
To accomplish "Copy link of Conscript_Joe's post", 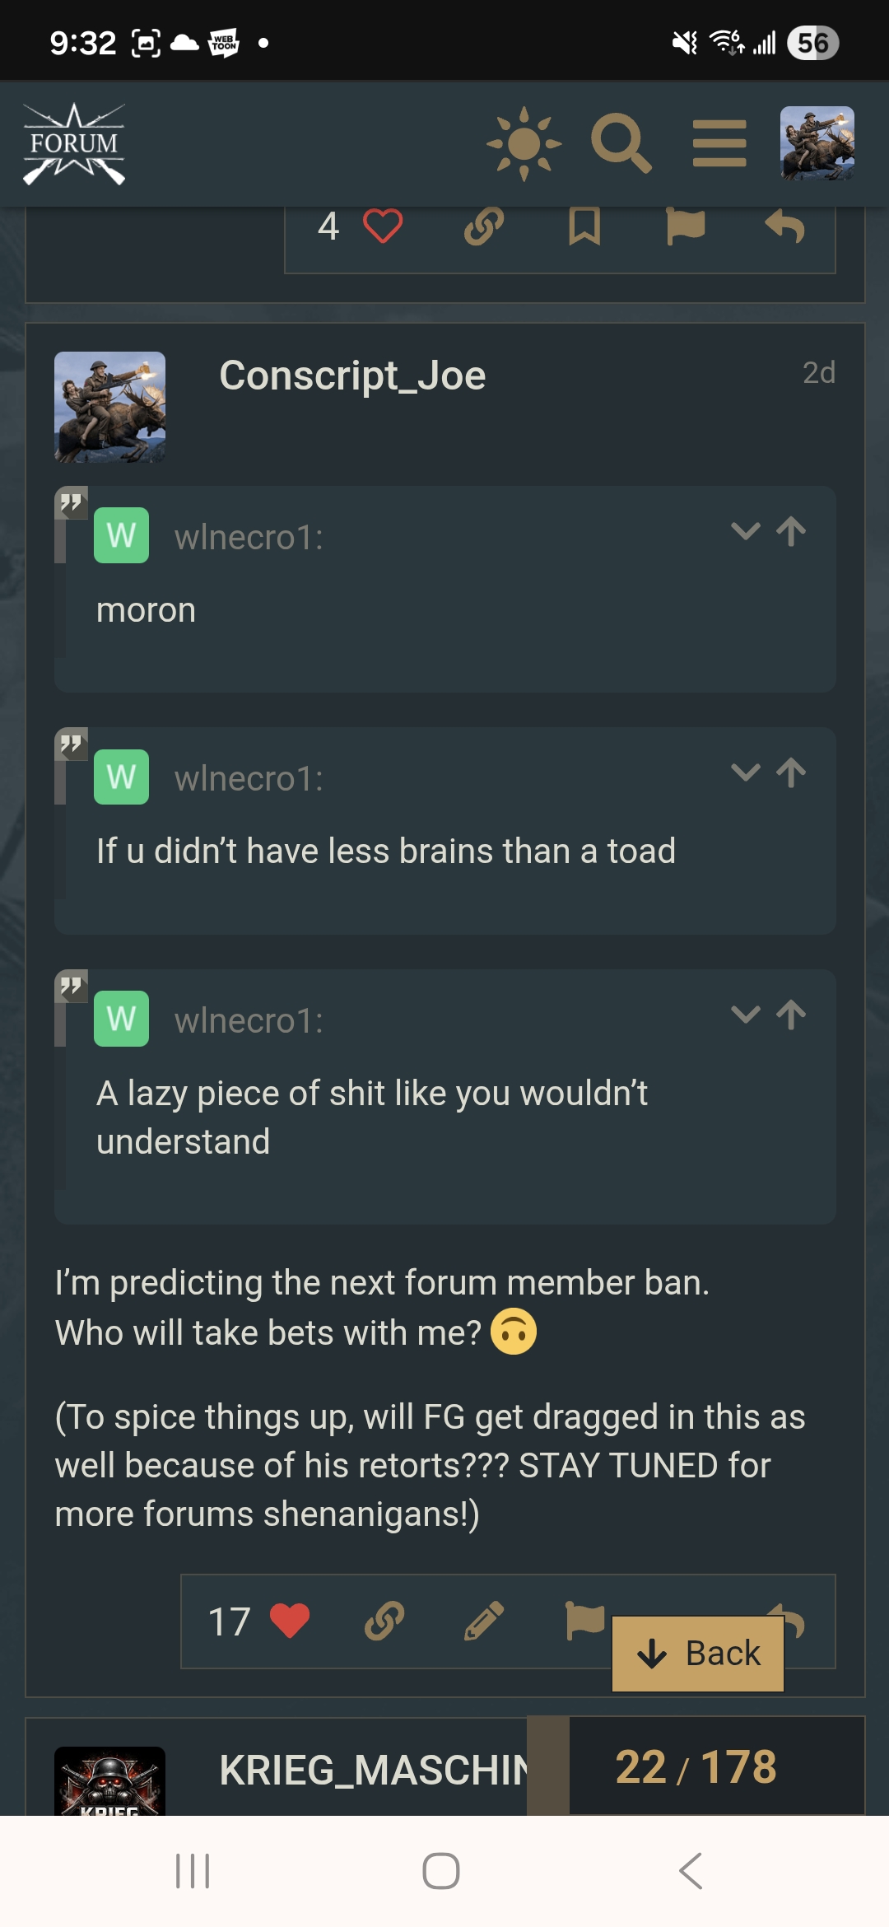I will [384, 1621].
